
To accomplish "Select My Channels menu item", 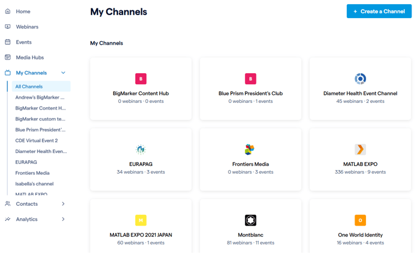I will 32,73.
